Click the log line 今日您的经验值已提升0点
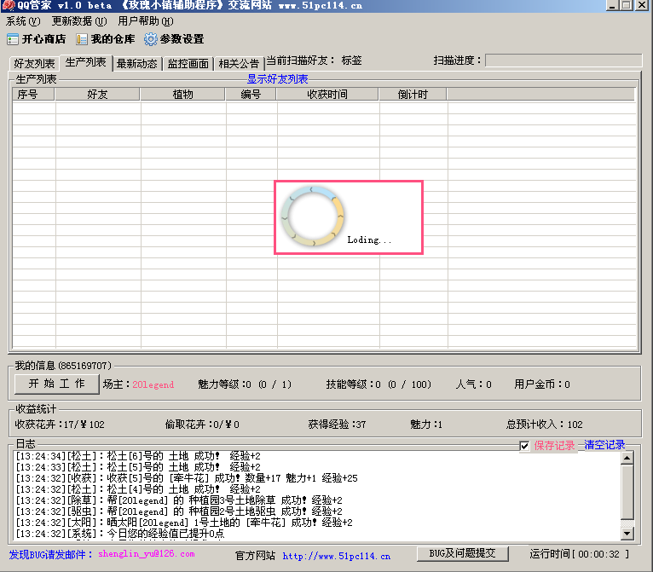The height and width of the screenshot is (572, 653). point(120,534)
